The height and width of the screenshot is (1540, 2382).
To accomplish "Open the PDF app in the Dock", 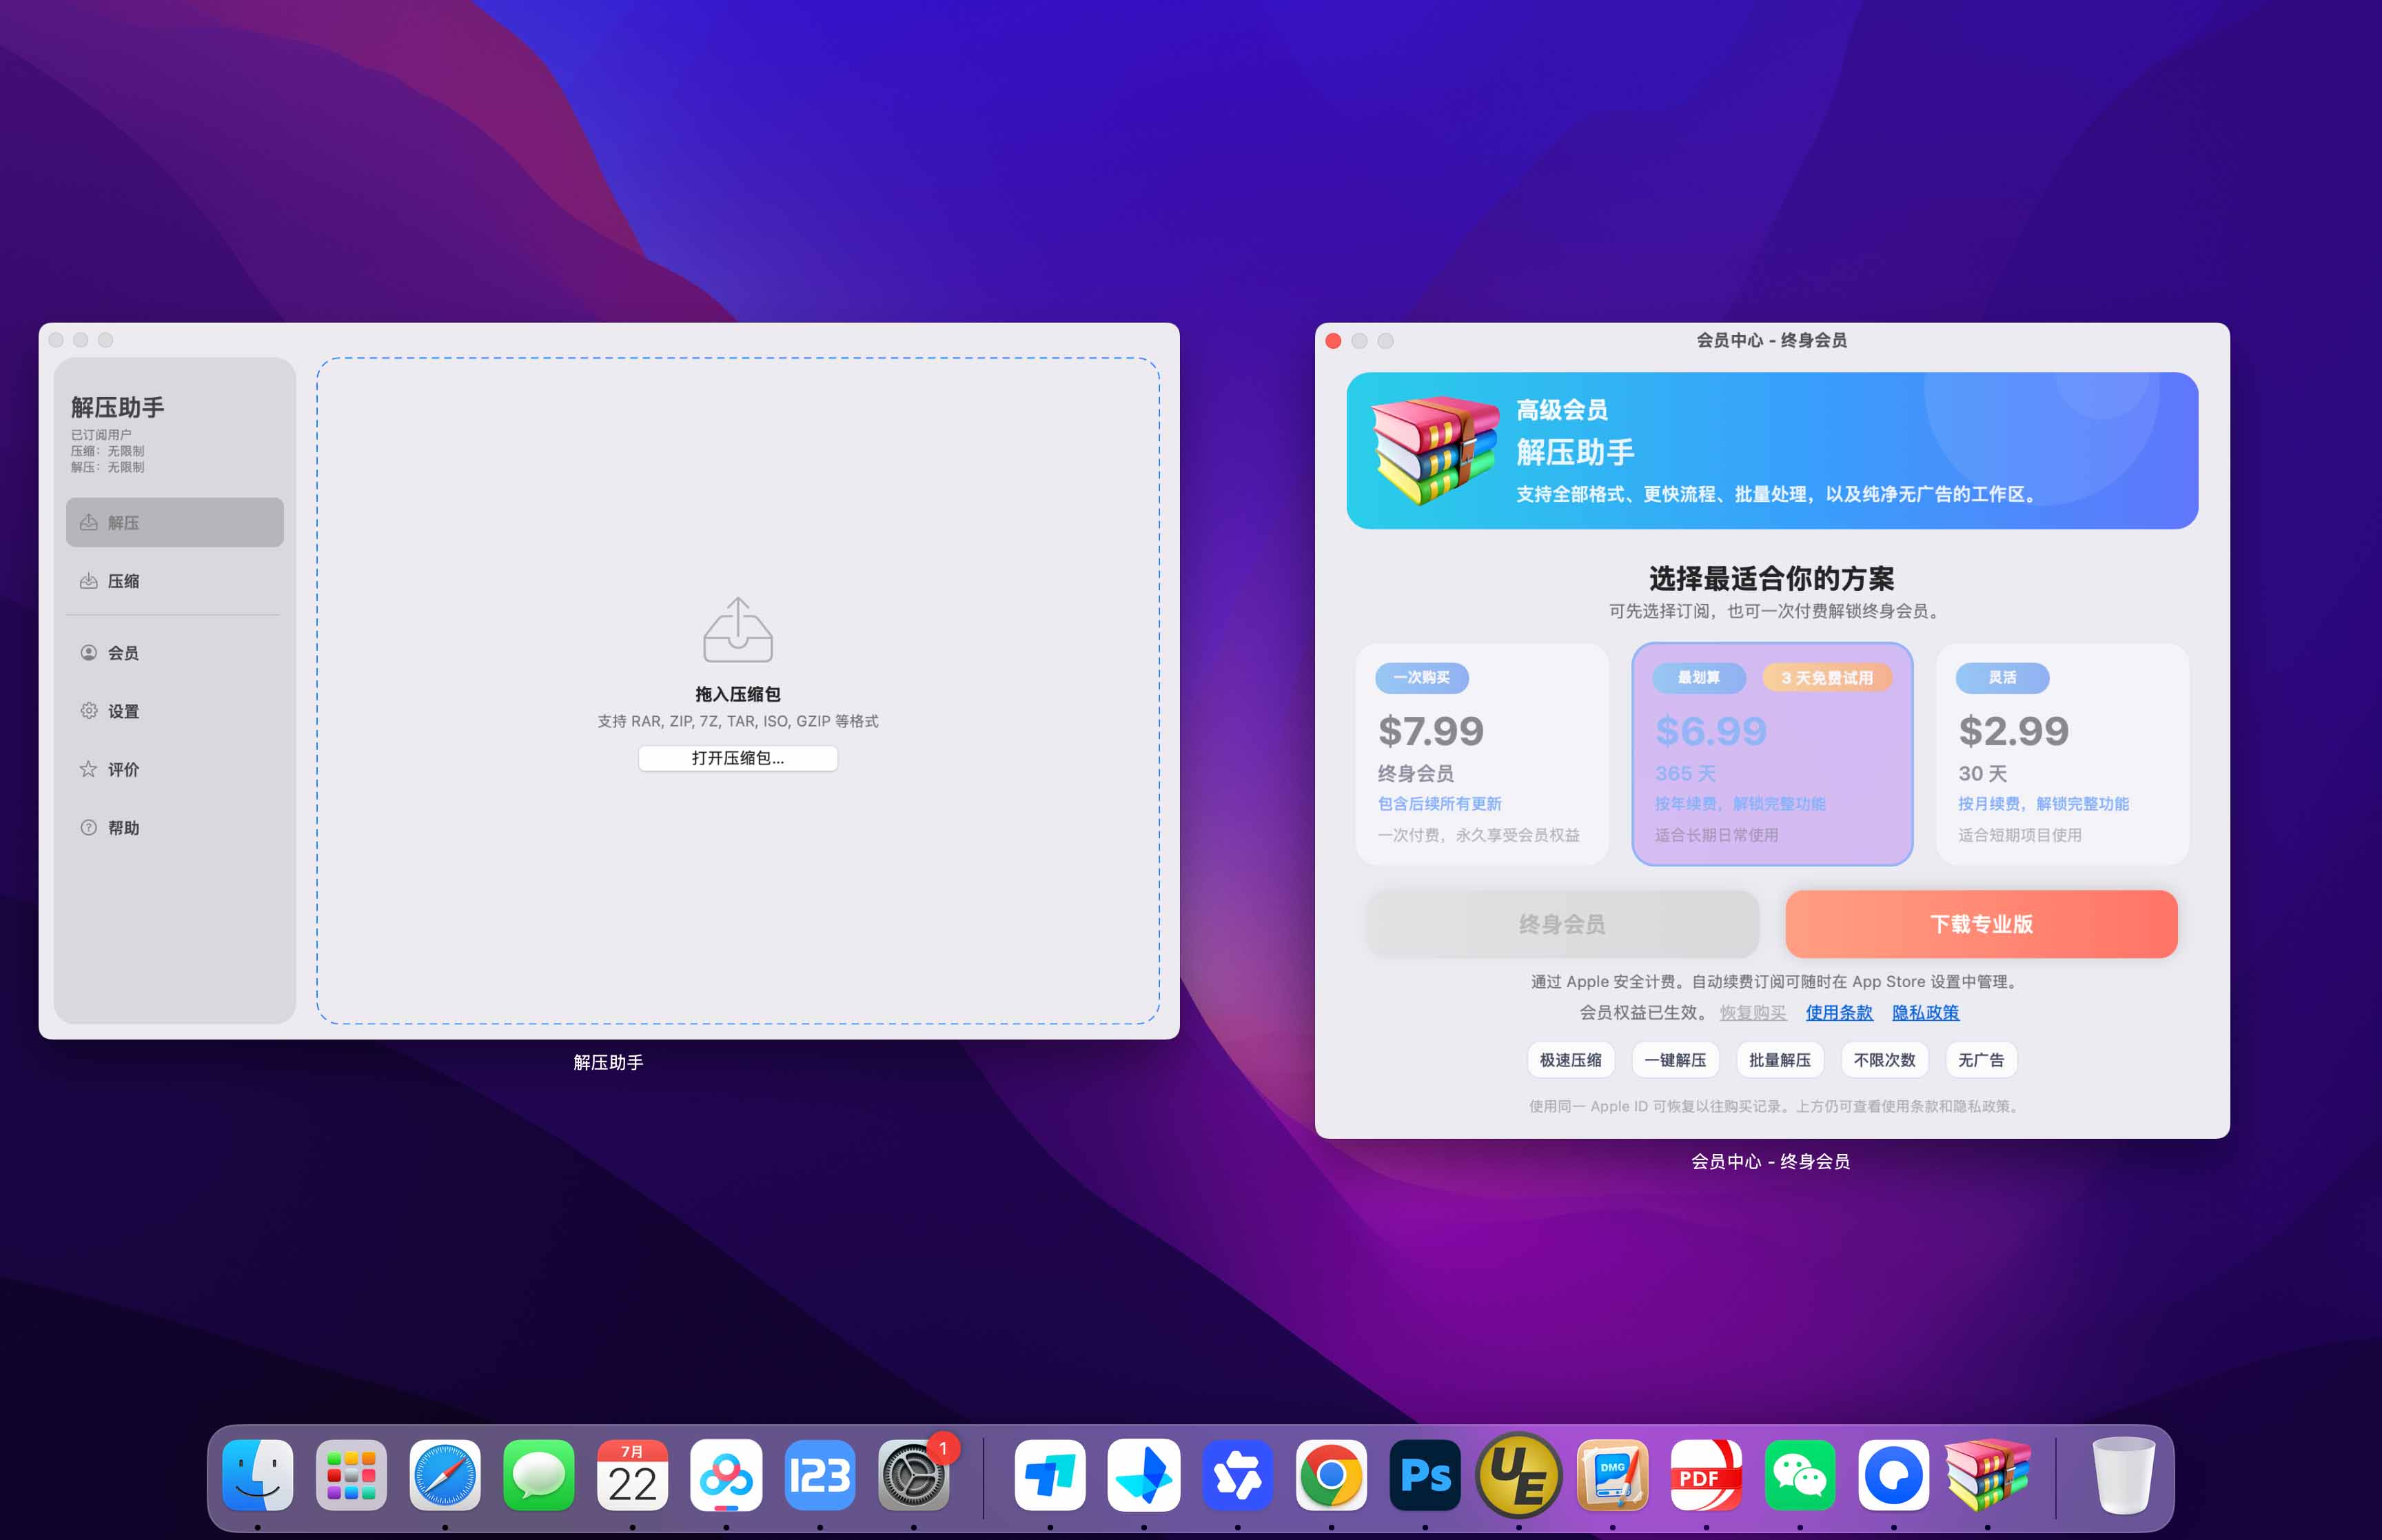I will tap(1707, 1475).
